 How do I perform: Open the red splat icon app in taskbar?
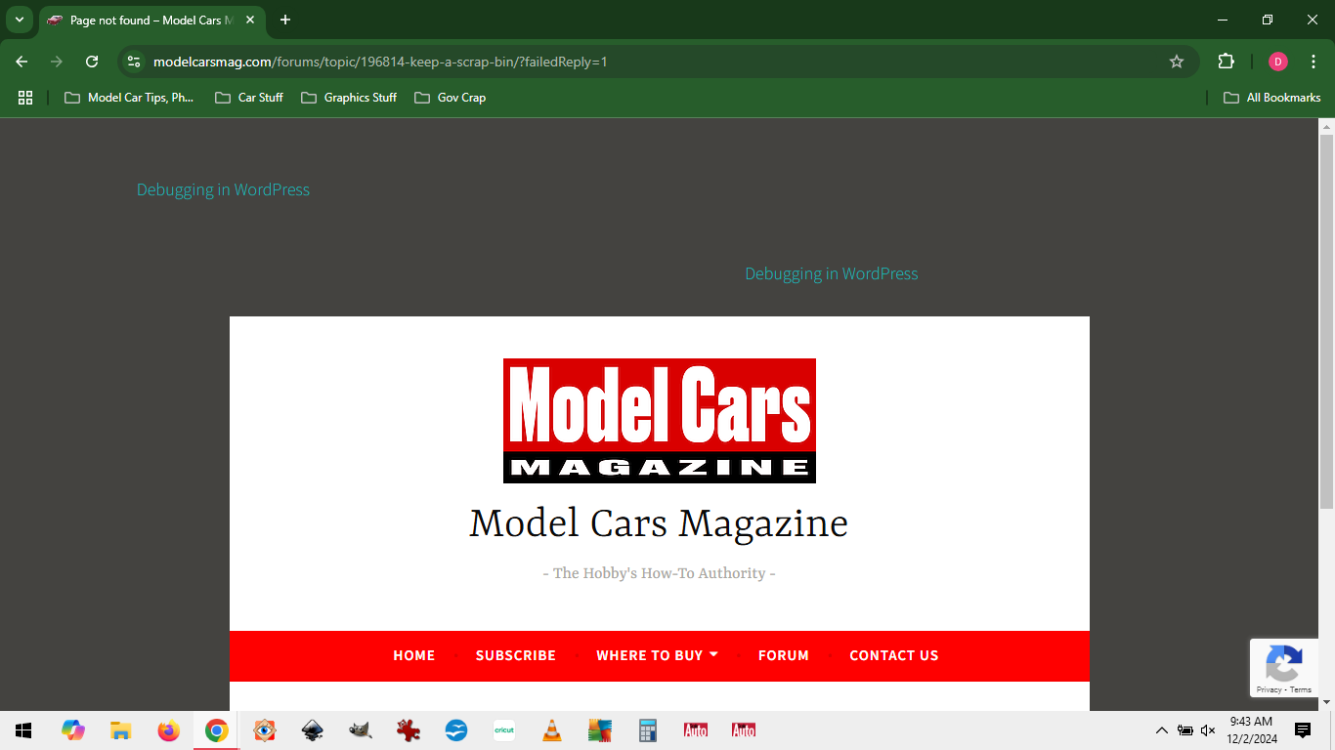click(408, 730)
